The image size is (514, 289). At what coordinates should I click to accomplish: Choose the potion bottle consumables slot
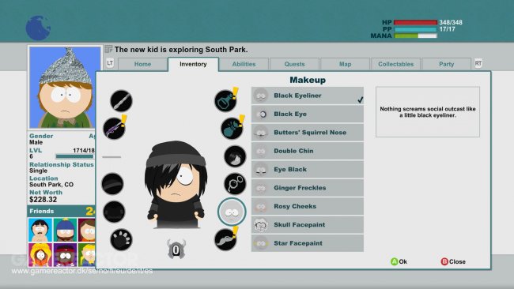point(226,100)
